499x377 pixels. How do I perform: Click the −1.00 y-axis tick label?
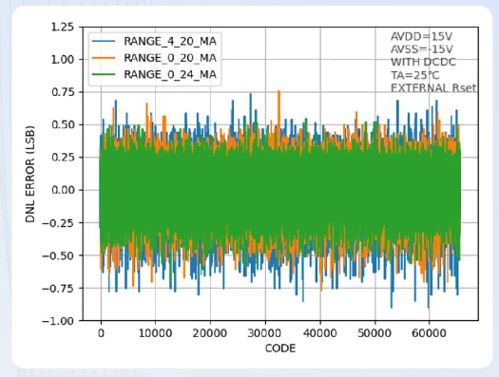58,321
